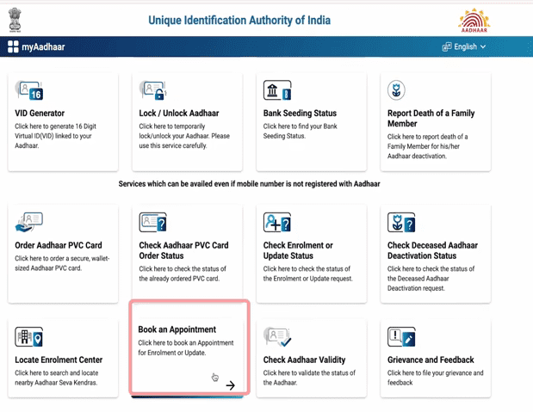The width and height of the screenshot is (533, 412).
Task: Click the Locate Enrolment Center map icon
Action: click(29, 337)
